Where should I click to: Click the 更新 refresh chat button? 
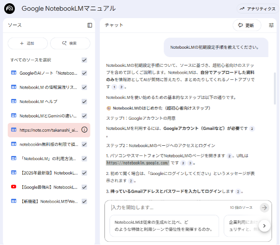click(247, 26)
